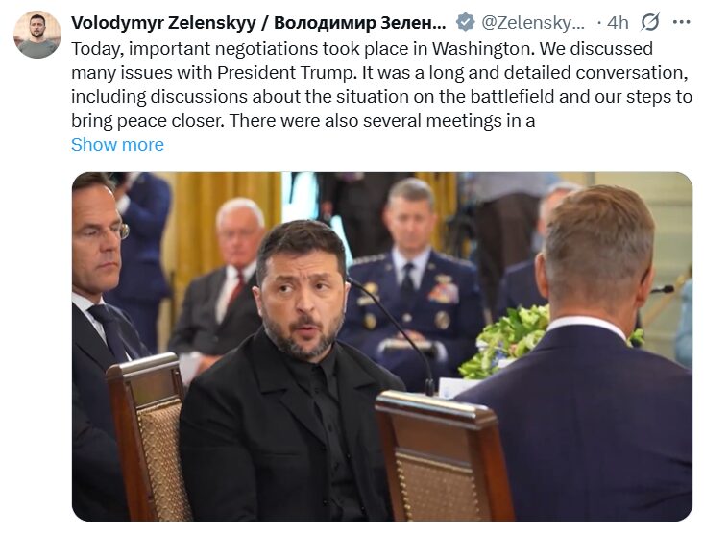Open the more options three-dot menu

click(x=681, y=21)
